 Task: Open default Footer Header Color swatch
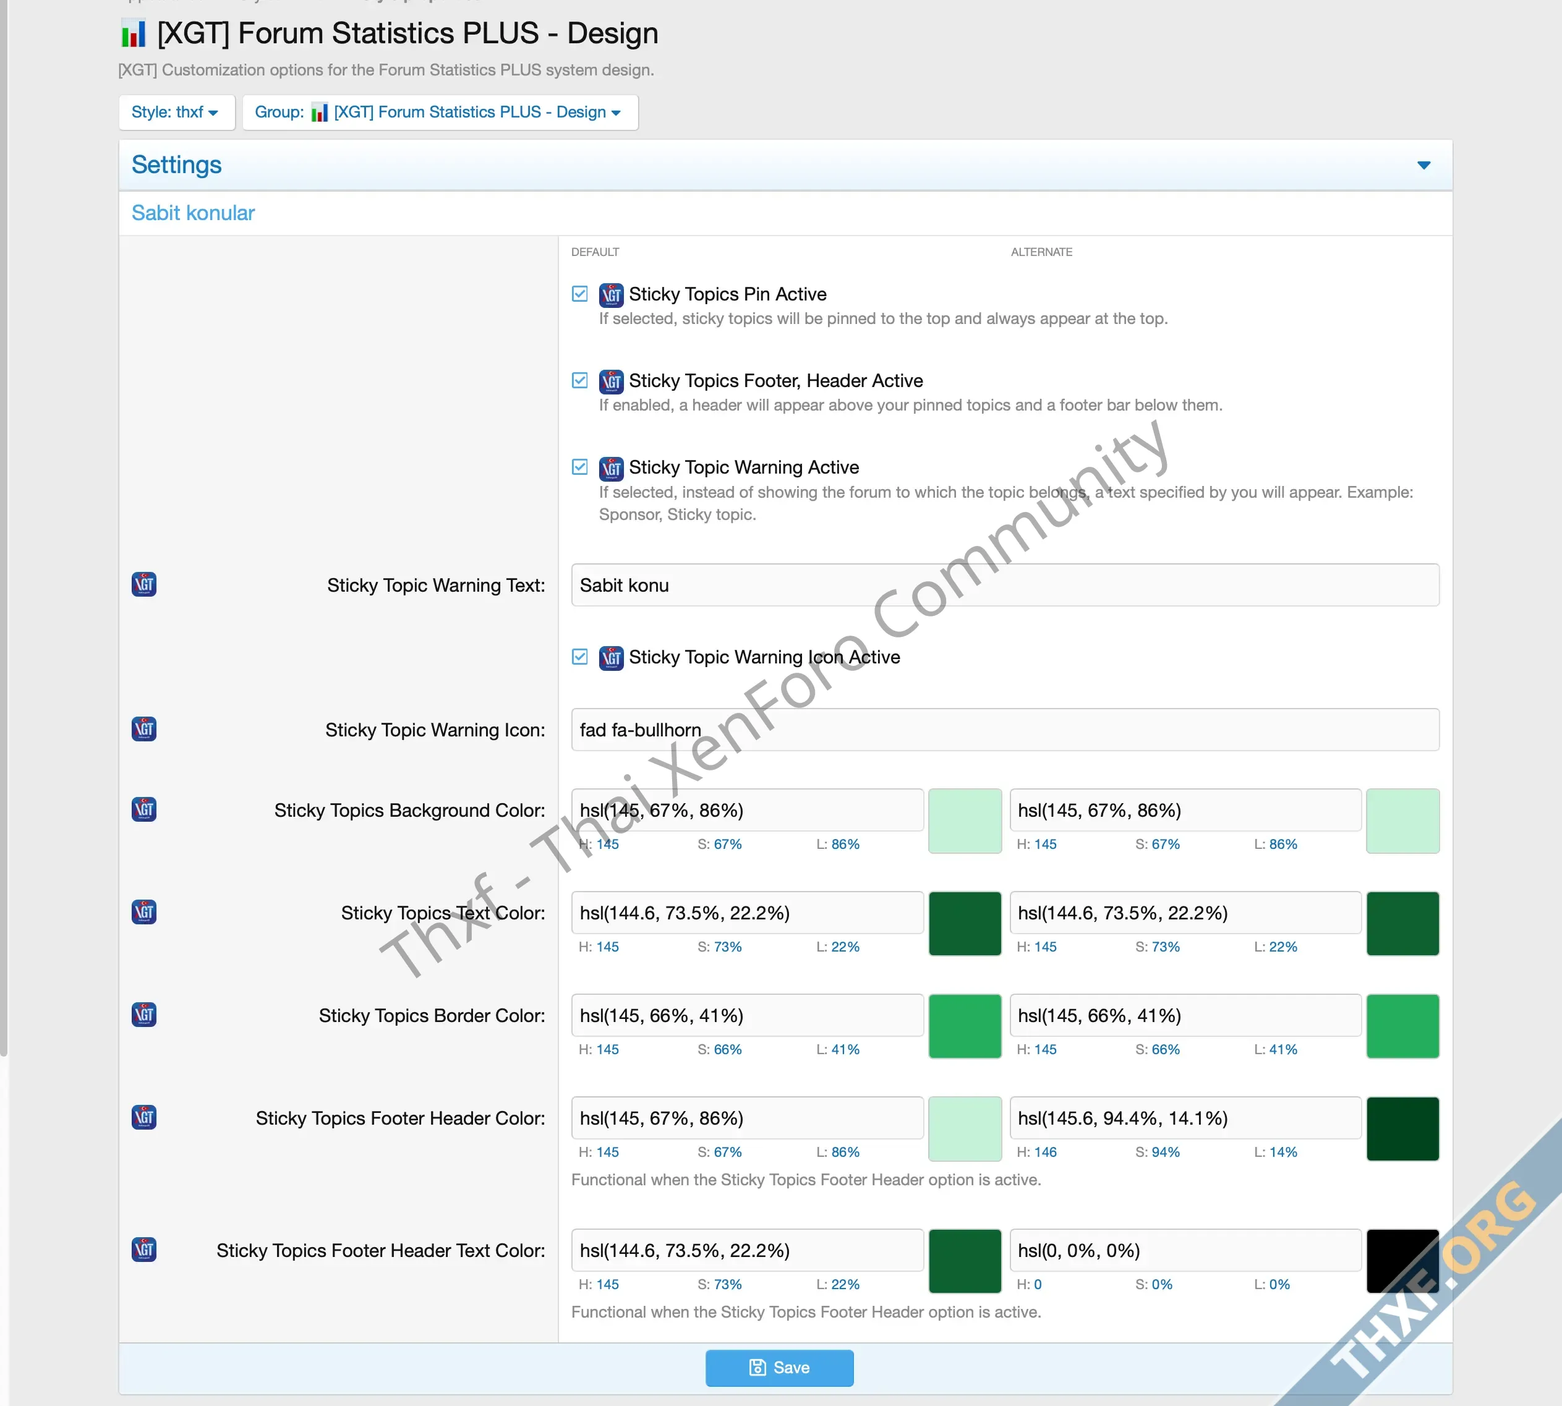[964, 1128]
